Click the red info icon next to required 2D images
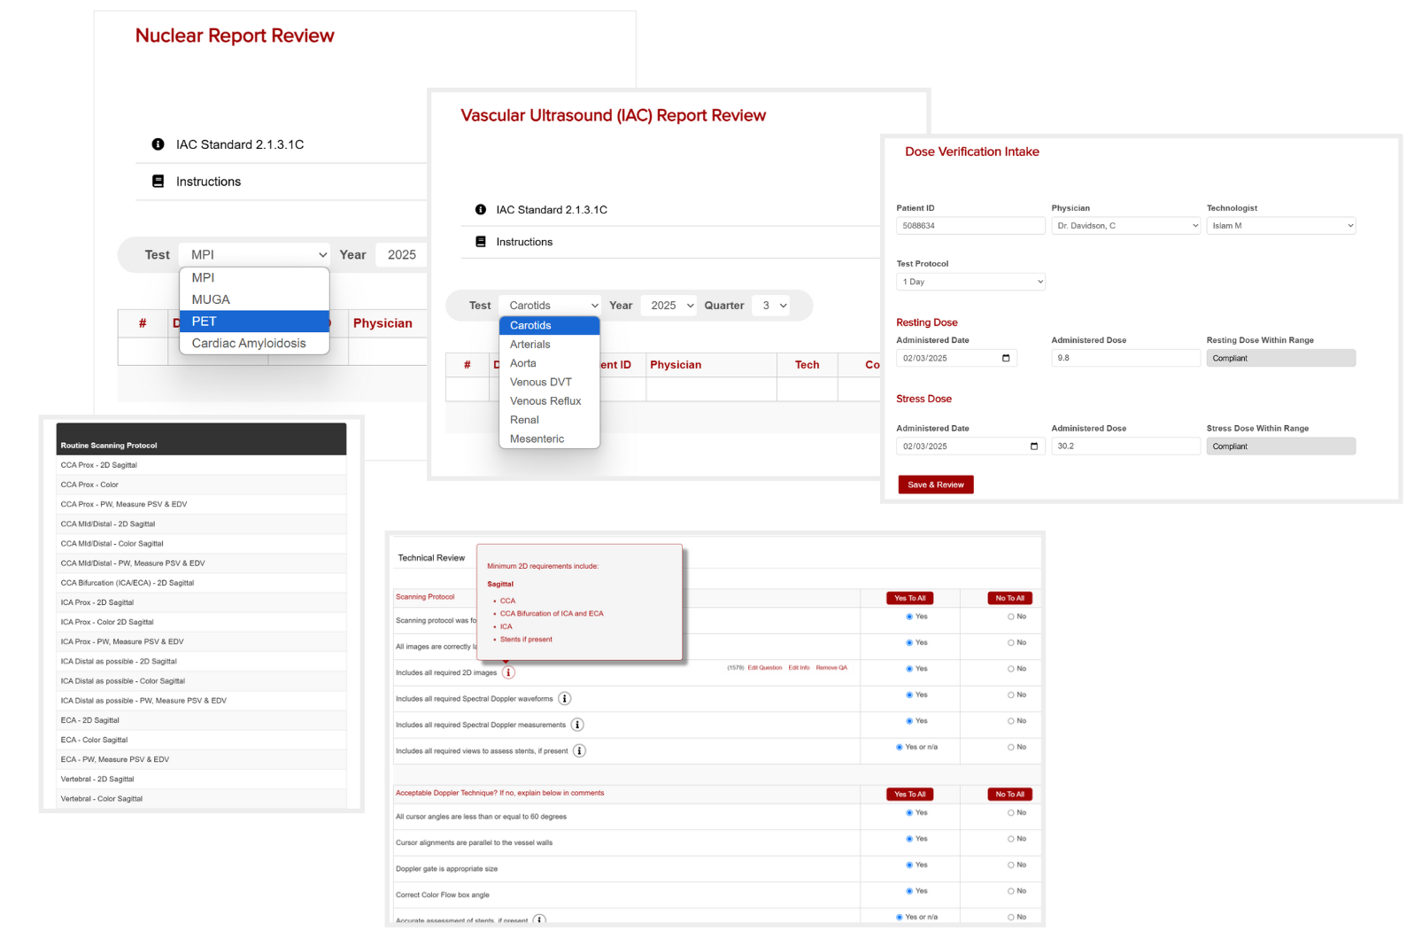Screen dimensions: 1422x947 pos(508,672)
